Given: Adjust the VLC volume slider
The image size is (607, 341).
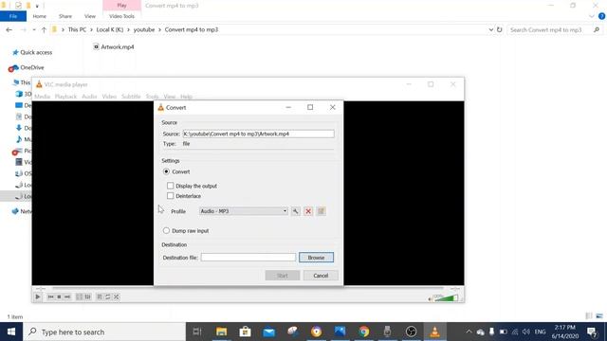Looking at the screenshot, I should pyautogui.click(x=446, y=297).
